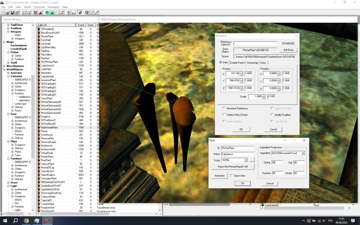Switch to the Enable Parent tab
This screenshot has width=360, height=225.
[237, 63]
